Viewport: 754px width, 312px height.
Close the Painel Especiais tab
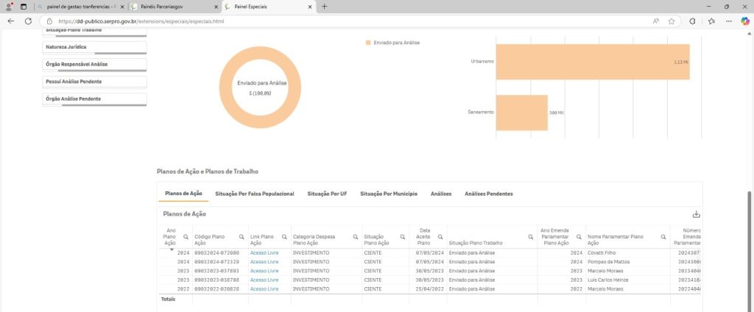point(310,7)
